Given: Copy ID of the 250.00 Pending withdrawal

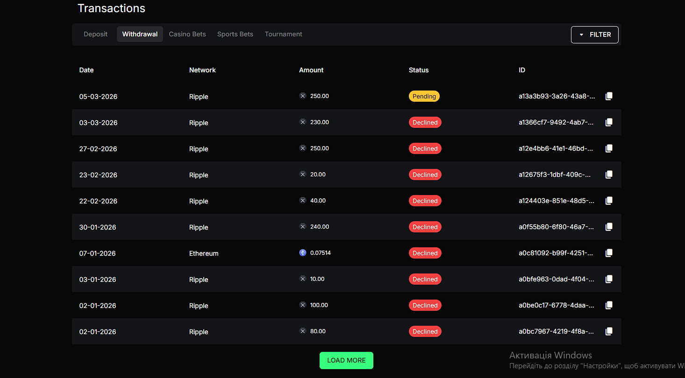Looking at the screenshot, I should (x=608, y=96).
